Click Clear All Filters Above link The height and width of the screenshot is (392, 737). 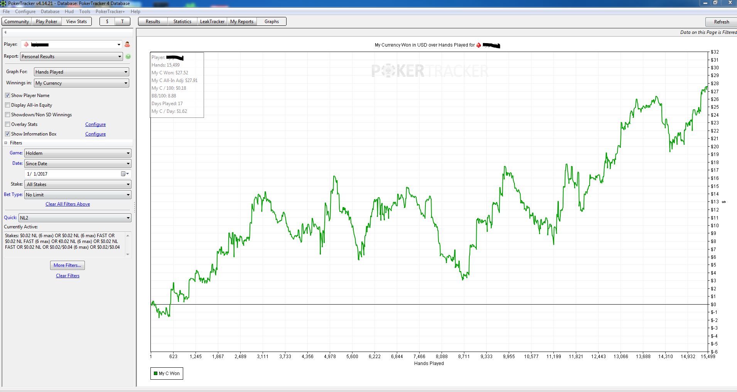pos(67,204)
